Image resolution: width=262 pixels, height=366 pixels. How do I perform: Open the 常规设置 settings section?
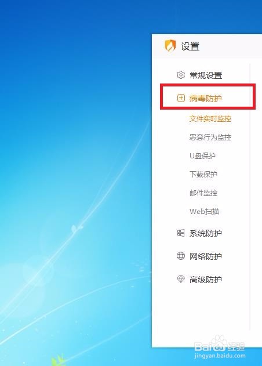(x=206, y=75)
